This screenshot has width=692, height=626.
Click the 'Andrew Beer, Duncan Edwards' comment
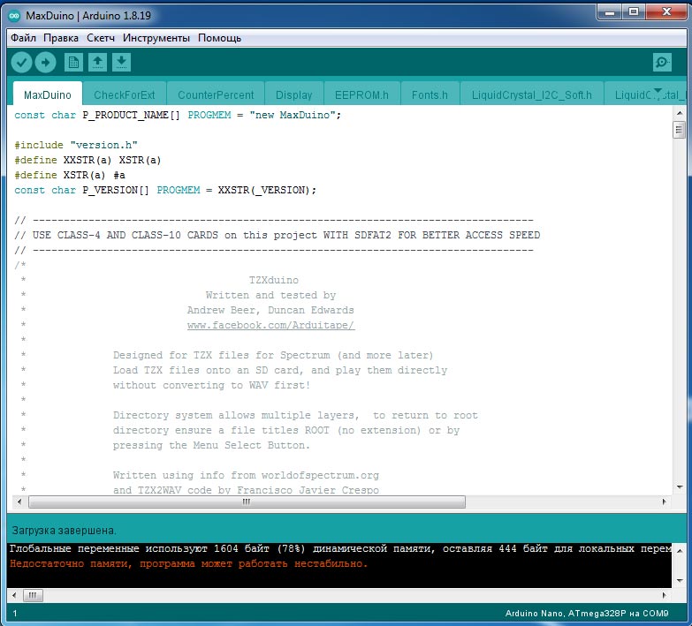pyautogui.click(x=270, y=311)
